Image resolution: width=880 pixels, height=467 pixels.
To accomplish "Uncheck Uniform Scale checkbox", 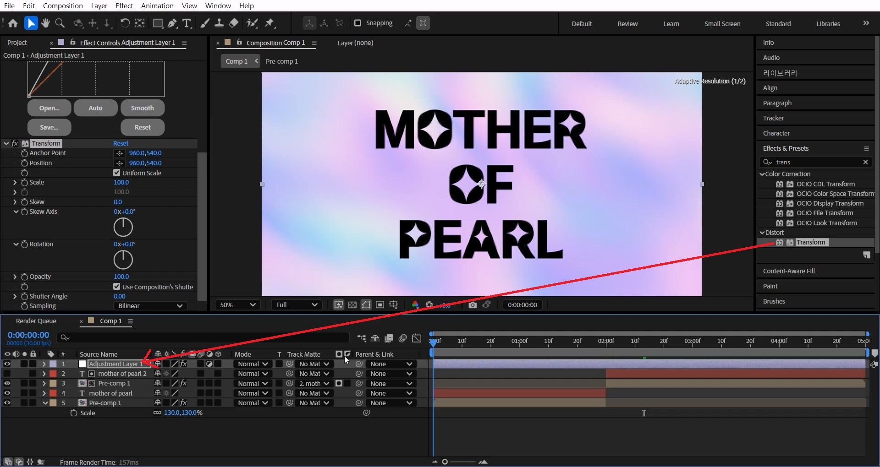I will [116, 173].
